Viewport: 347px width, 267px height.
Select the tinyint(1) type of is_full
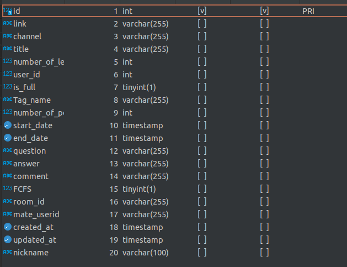point(139,87)
